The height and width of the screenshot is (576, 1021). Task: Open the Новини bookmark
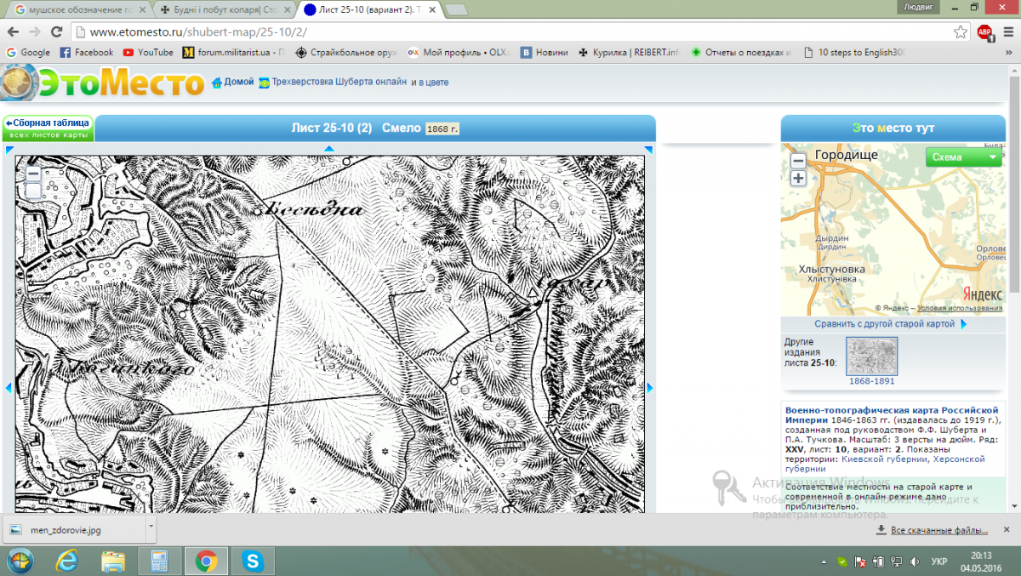tap(545, 52)
